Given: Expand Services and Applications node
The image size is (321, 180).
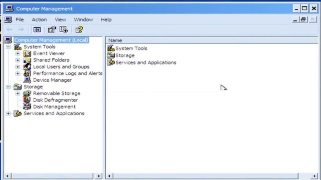Looking at the screenshot, I should pos(8,113).
